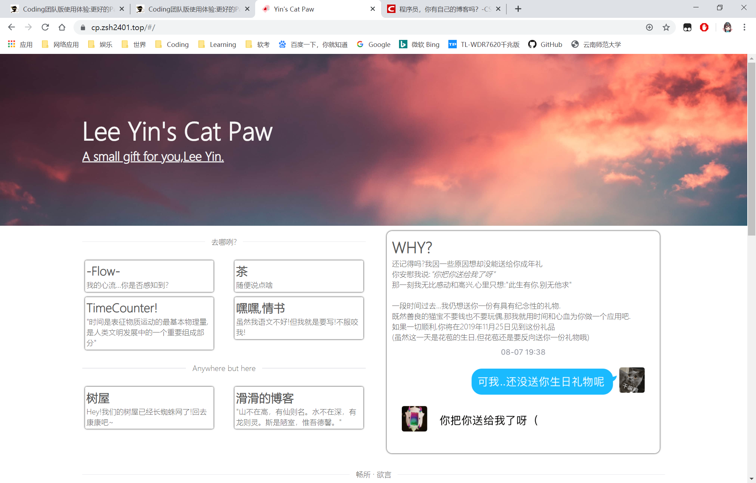The width and height of the screenshot is (756, 483).
Task: Open the Coding bookmarks folder
Action: (172, 44)
